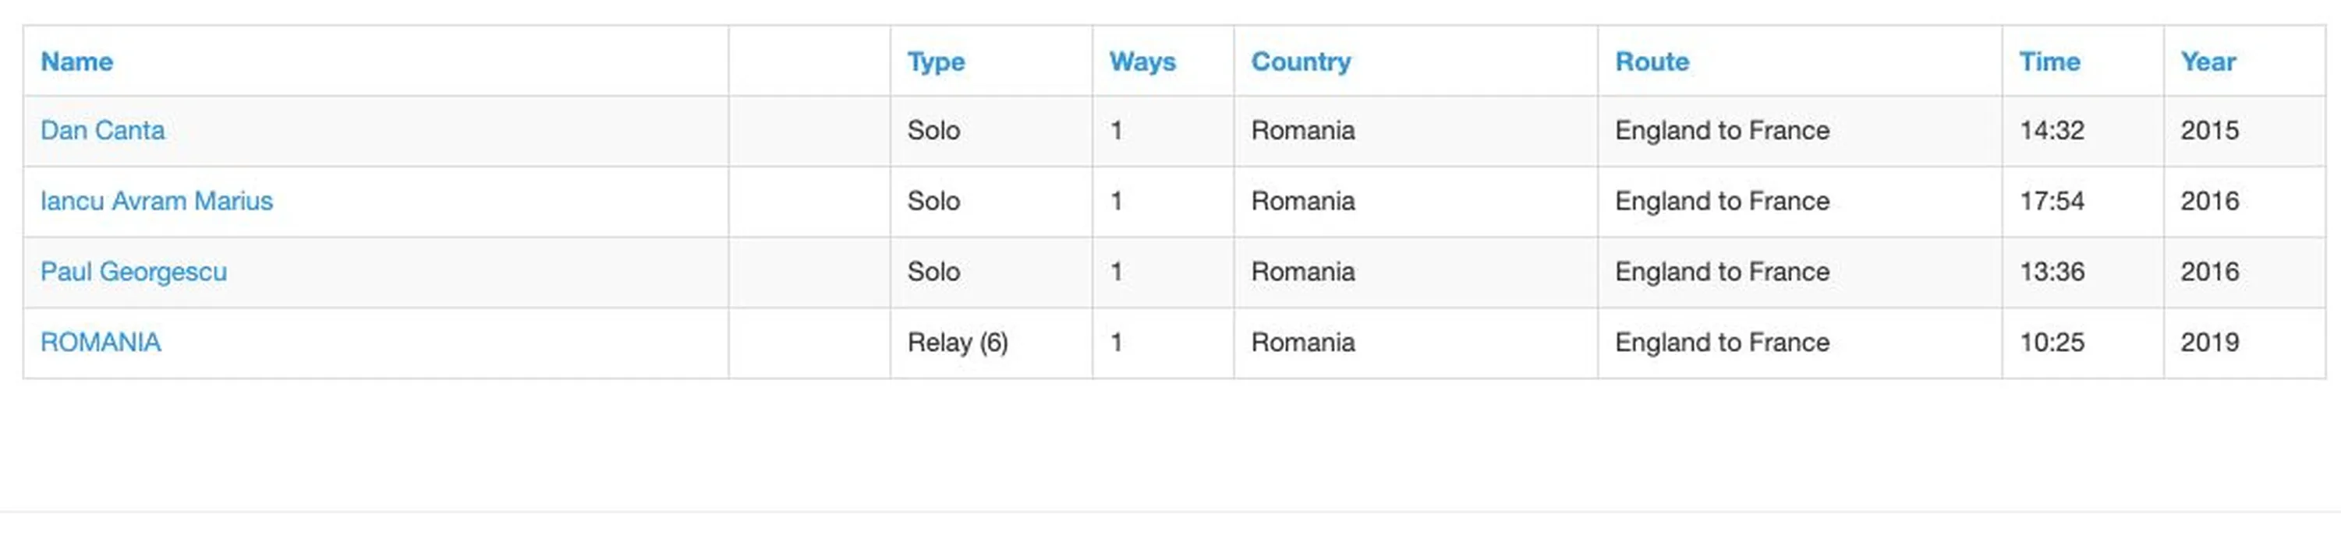This screenshot has width=2341, height=545.
Task: Sort table by the Name column header
Action: click(77, 62)
